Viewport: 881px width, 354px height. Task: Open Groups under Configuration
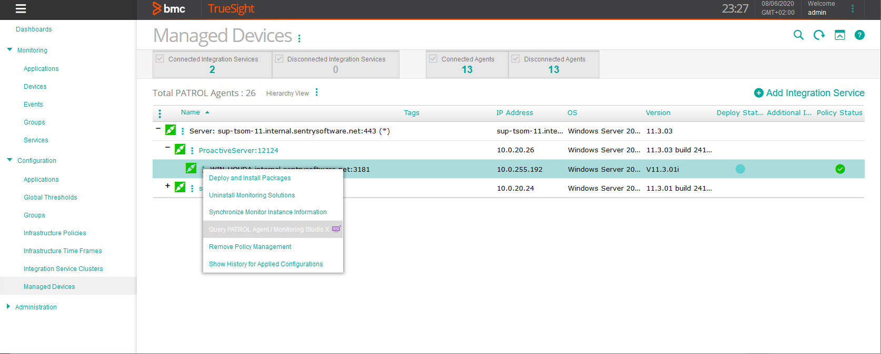click(x=34, y=215)
